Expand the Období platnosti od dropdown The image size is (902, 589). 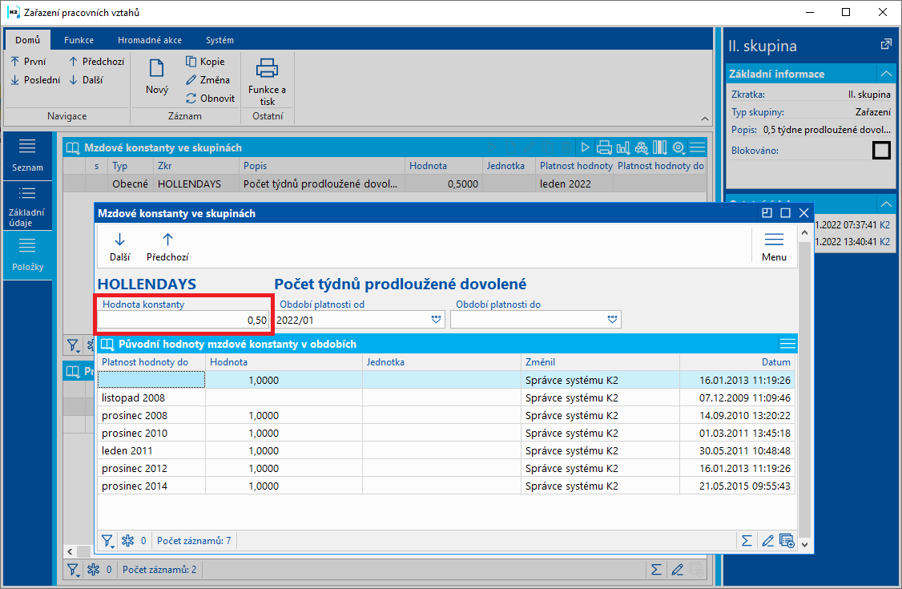[x=436, y=320]
